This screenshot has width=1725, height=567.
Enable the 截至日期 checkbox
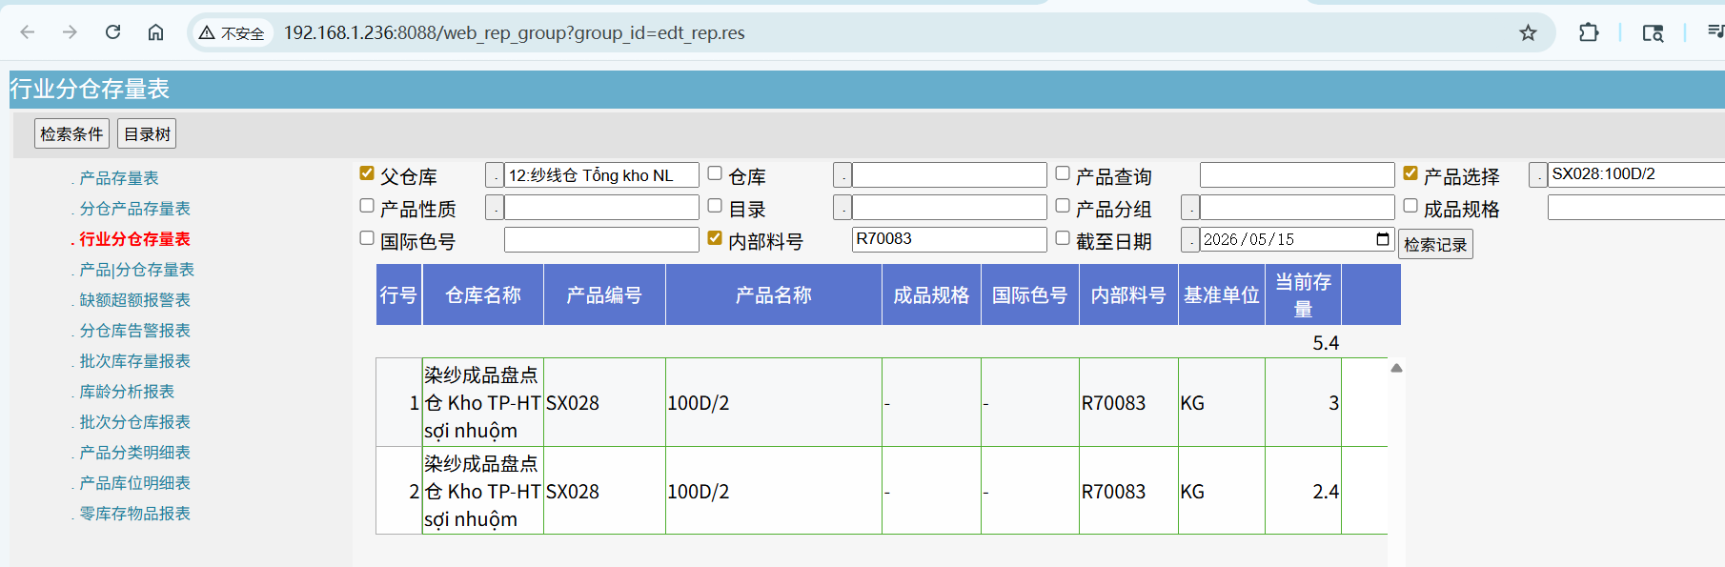(x=1063, y=238)
